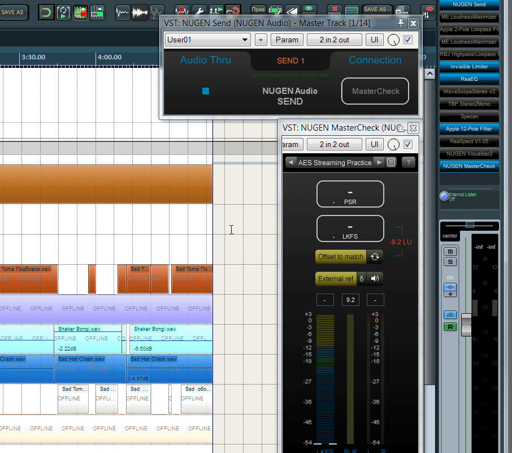Open the User01 preset dropdown
Screen dimensions: 512x453
tap(207, 40)
